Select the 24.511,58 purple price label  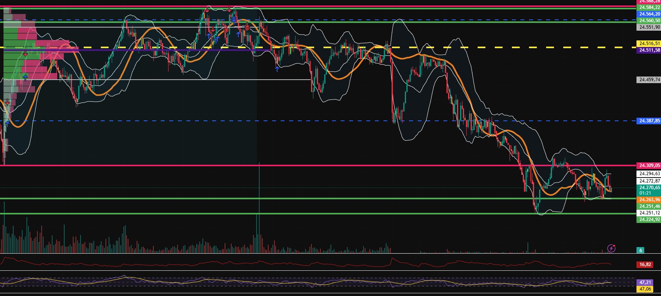click(649, 50)
